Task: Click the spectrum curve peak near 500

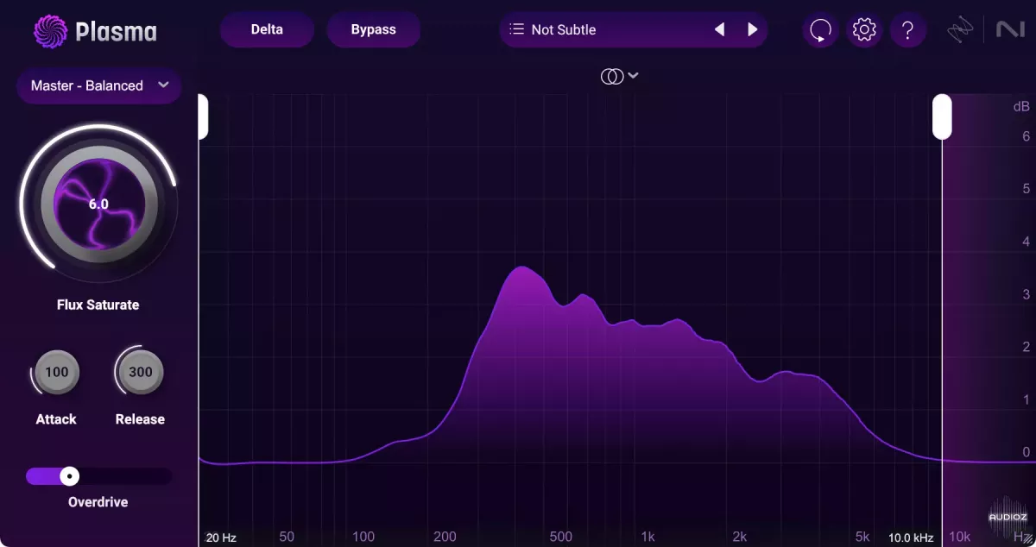Action: click(x=522, y=268)
